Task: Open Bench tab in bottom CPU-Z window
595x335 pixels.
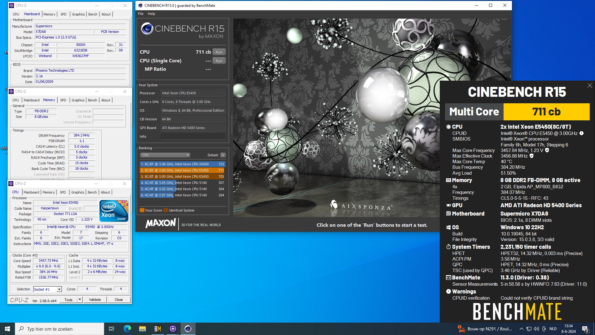Action: [x=92, y=192]
